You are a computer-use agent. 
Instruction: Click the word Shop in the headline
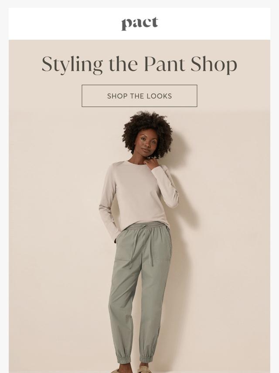(214, 65)
